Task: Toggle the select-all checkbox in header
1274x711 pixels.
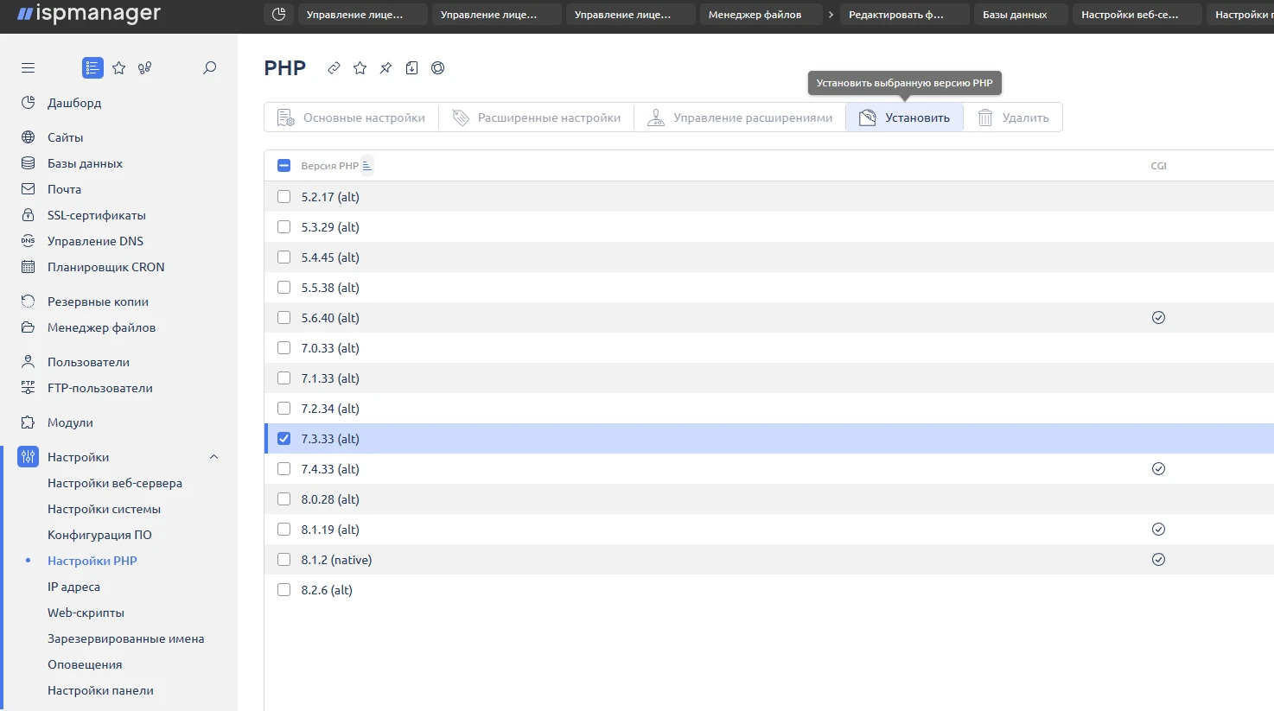Action: (x=283, y=166)
